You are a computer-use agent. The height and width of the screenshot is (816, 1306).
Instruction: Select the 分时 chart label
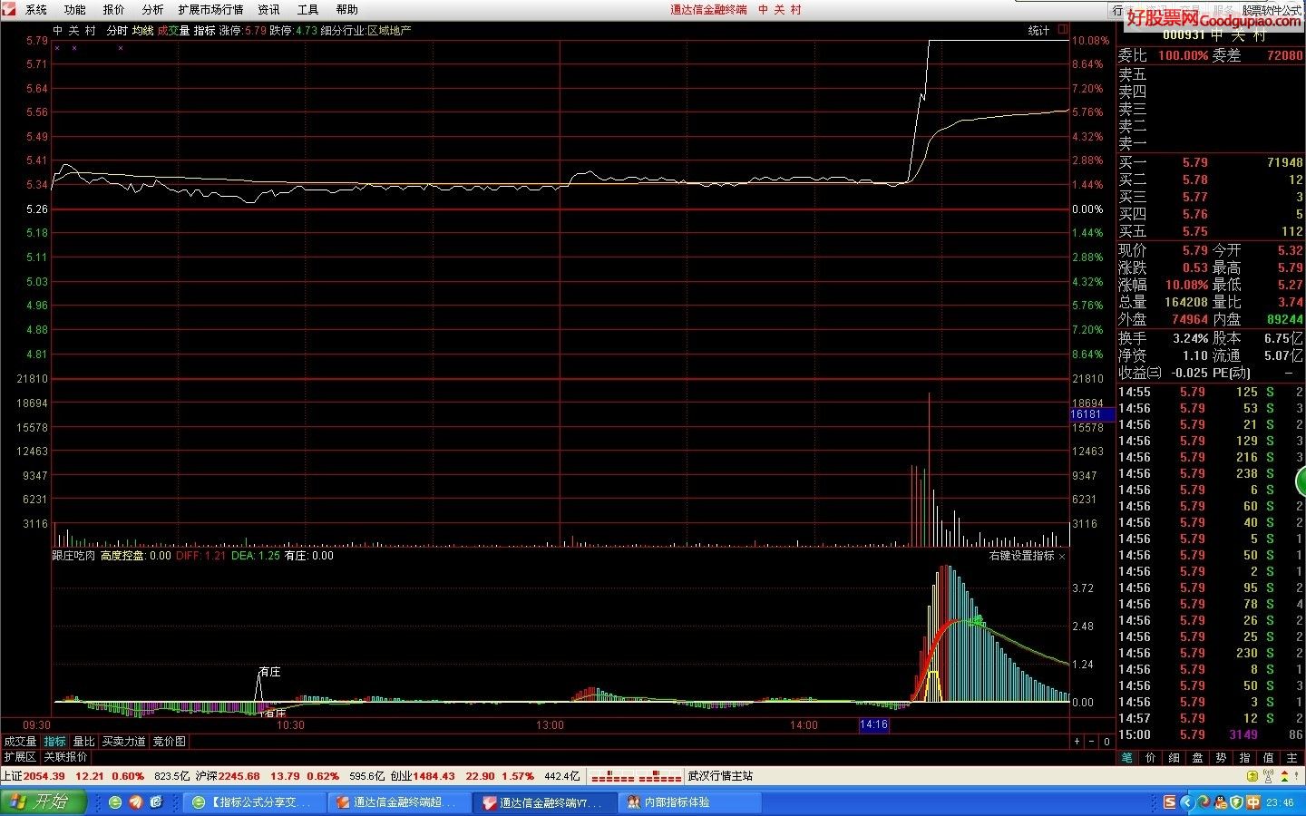click(x=117, y=31)
